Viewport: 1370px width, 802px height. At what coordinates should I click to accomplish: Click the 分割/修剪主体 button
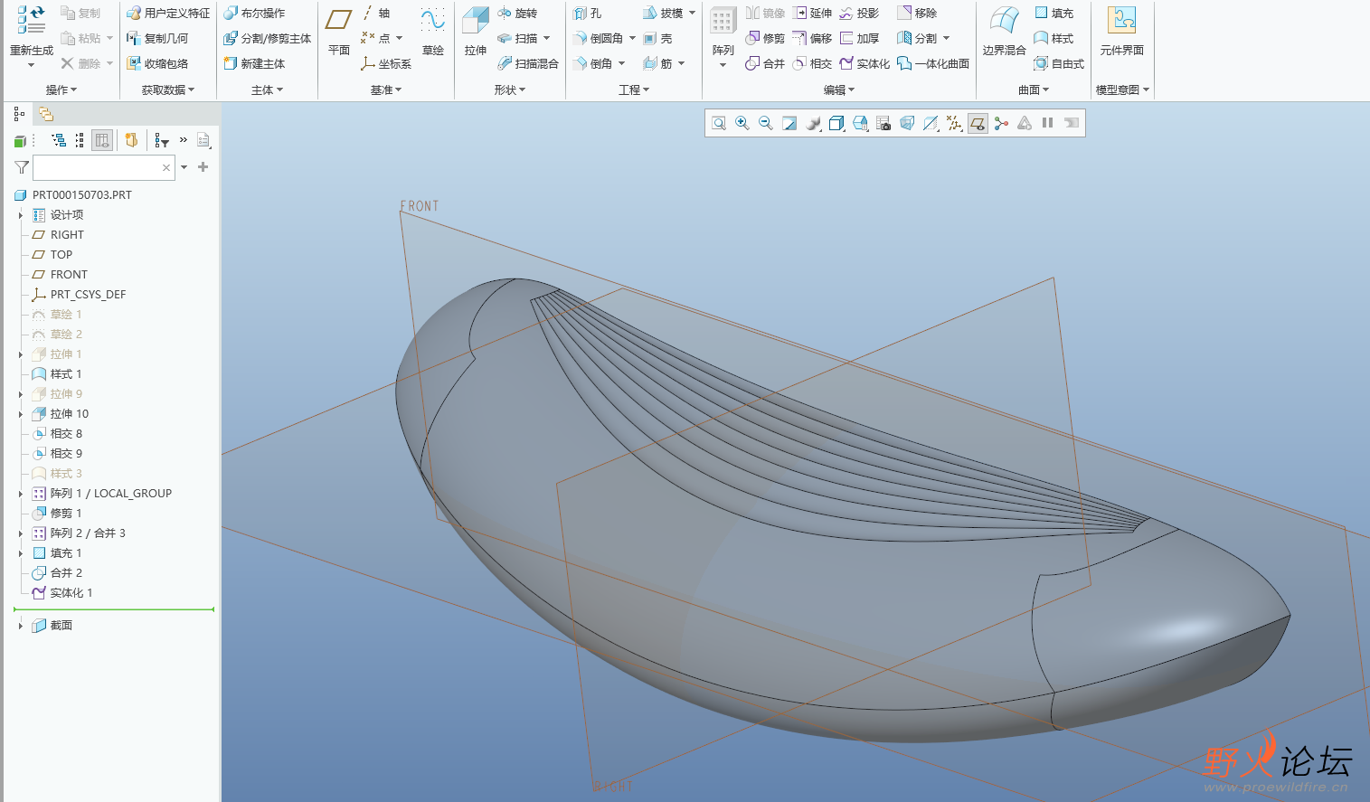click(267, 39)
